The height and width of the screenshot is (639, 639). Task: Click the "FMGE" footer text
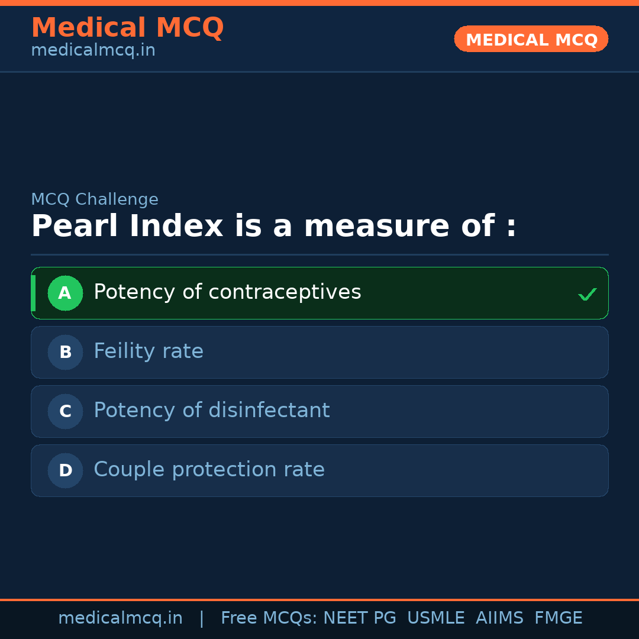(x=558, y=618)
